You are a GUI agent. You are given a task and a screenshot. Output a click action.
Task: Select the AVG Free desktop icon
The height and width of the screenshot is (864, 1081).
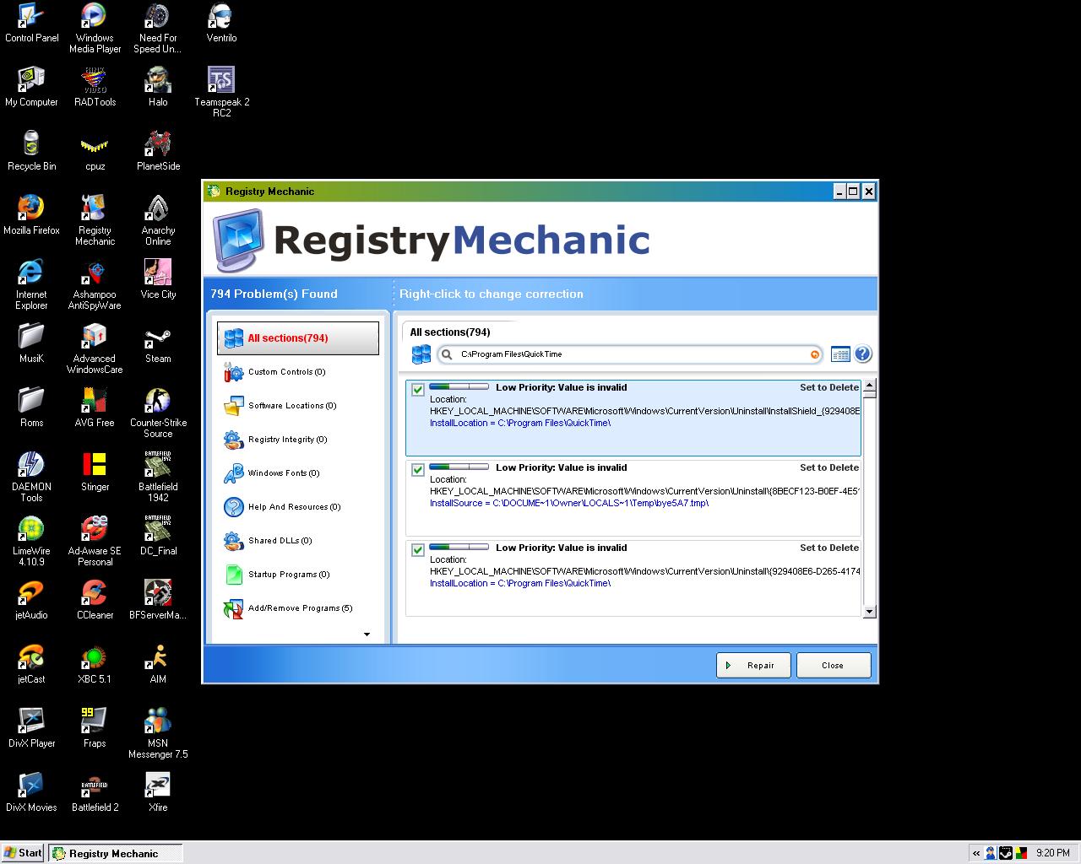95,408
